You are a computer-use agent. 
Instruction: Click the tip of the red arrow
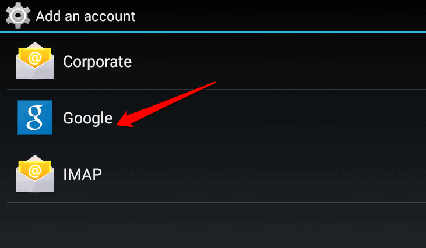(117, 125)
